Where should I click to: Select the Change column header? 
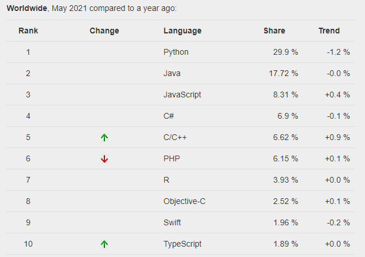(x=104, y=31)
